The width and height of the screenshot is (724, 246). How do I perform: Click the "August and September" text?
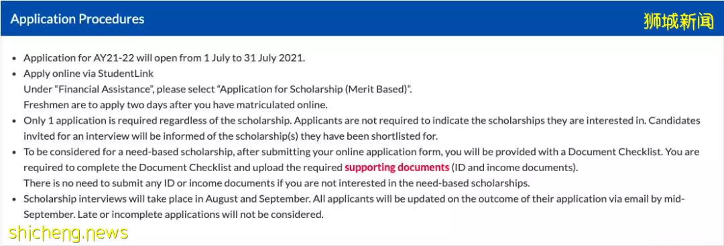click(253, 199)
